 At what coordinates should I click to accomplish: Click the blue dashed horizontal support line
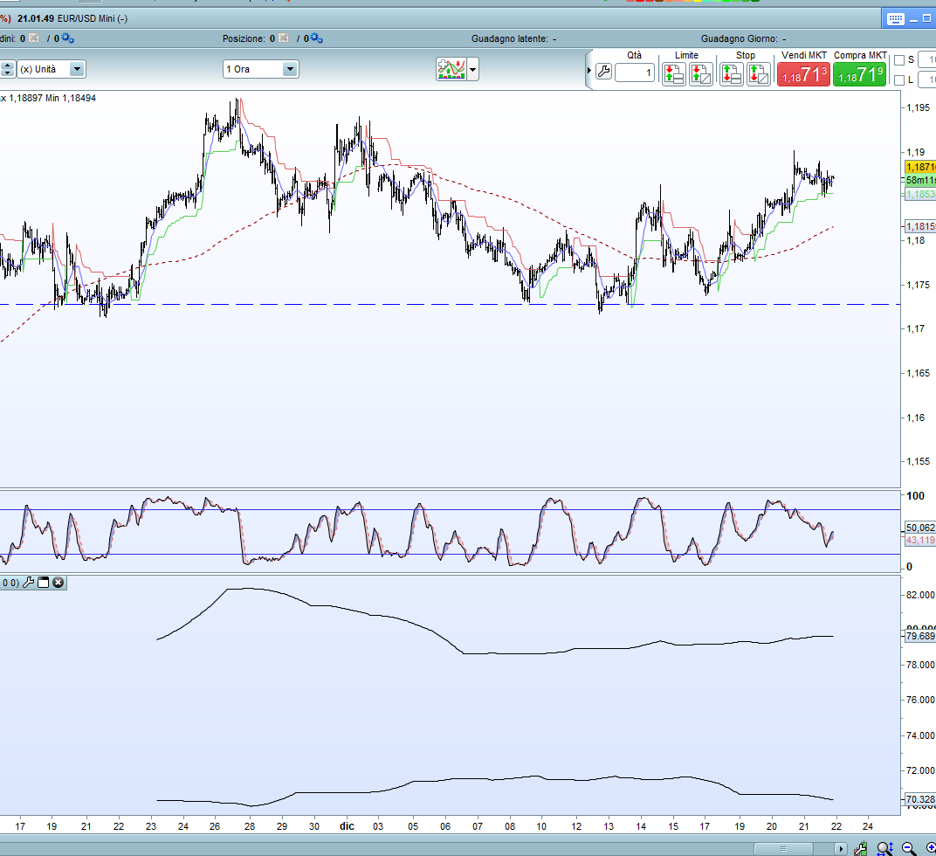coord(450,305)
